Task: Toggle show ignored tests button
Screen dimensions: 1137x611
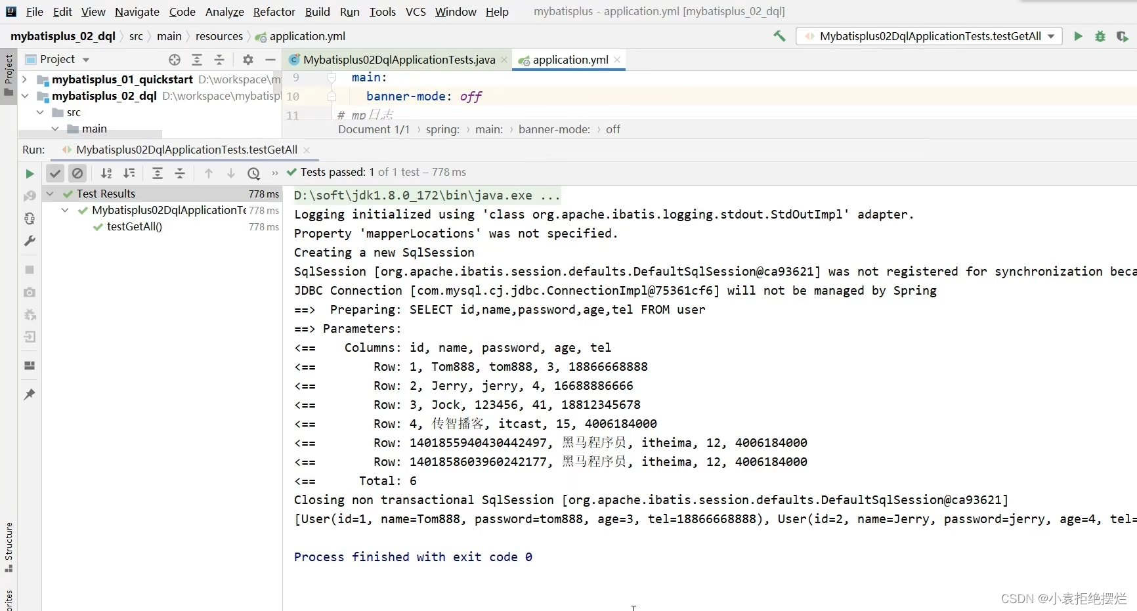Action: 77,173
